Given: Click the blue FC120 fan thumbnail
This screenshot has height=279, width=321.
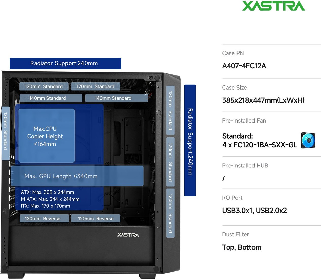Looking at the screenshot, I should 308,140.
